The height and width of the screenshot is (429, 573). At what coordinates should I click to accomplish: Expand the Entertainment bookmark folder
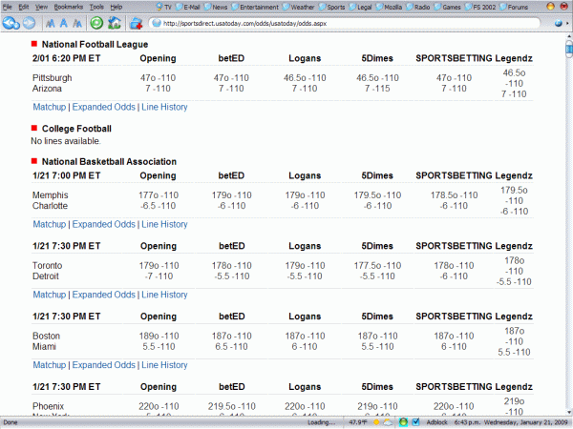click(255, 7)
